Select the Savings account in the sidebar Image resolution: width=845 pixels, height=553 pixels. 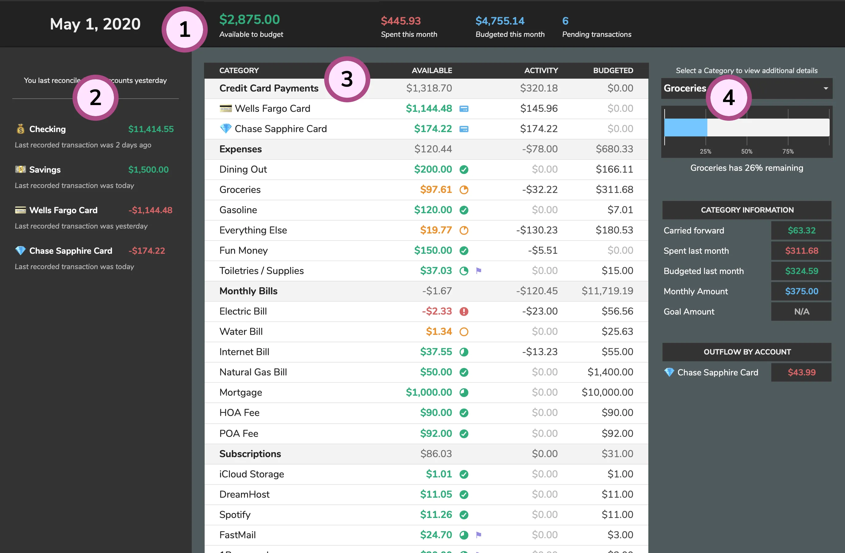click(x=44, y=169)
